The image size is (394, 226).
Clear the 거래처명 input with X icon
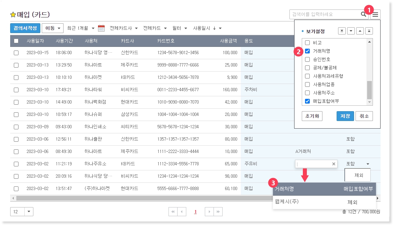(x=334, y=164)
